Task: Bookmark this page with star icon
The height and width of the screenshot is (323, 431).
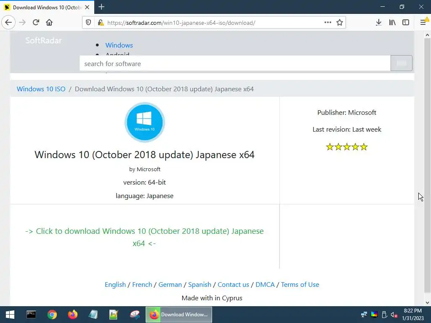Action: click(340, 22)
